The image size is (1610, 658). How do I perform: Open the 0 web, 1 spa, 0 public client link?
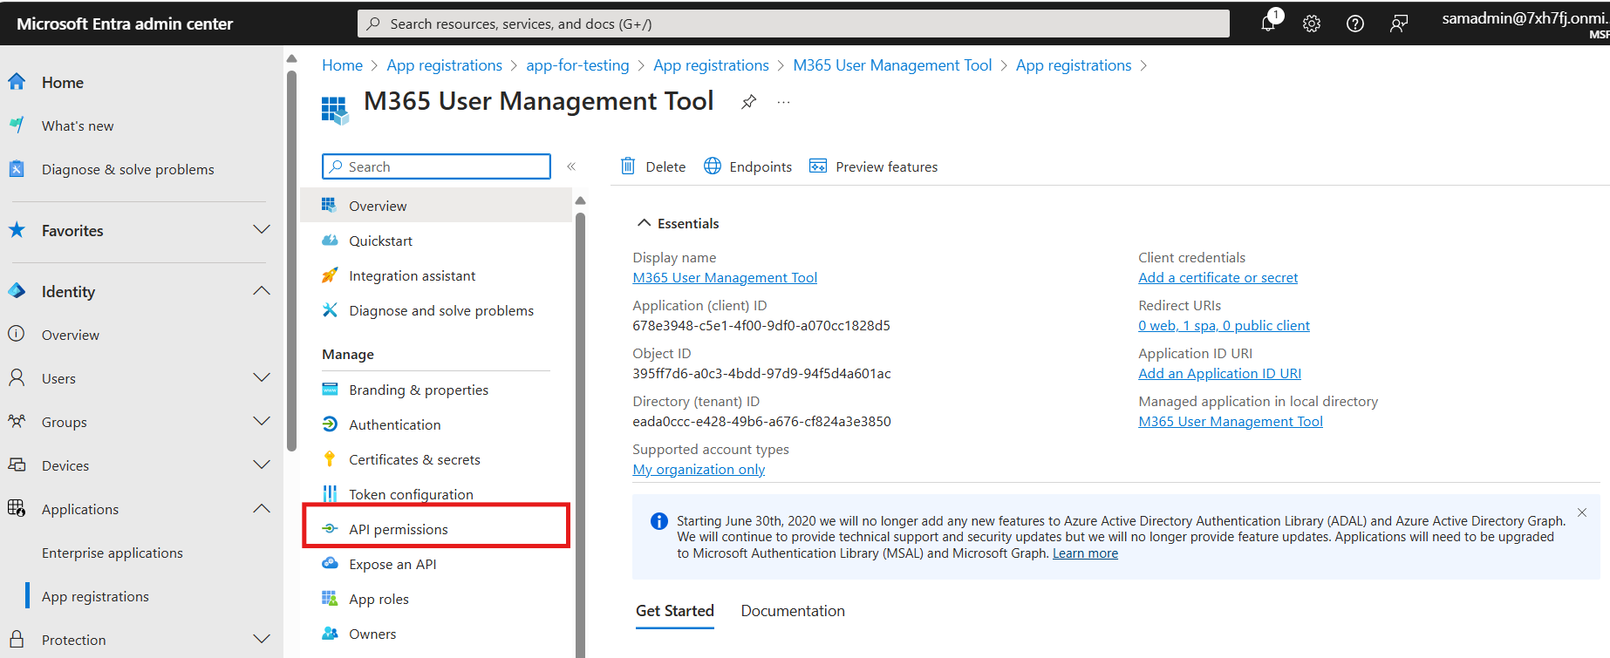(x=1224, y=325)
